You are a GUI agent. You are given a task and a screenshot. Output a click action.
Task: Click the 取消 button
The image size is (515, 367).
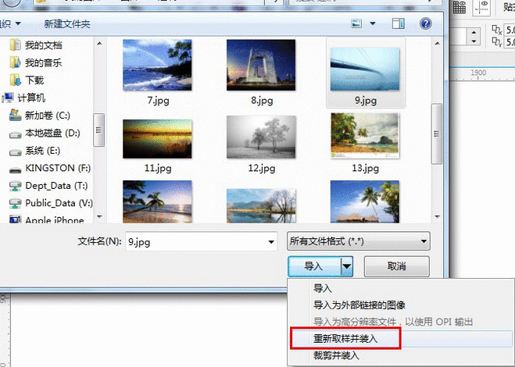point(397,266)
